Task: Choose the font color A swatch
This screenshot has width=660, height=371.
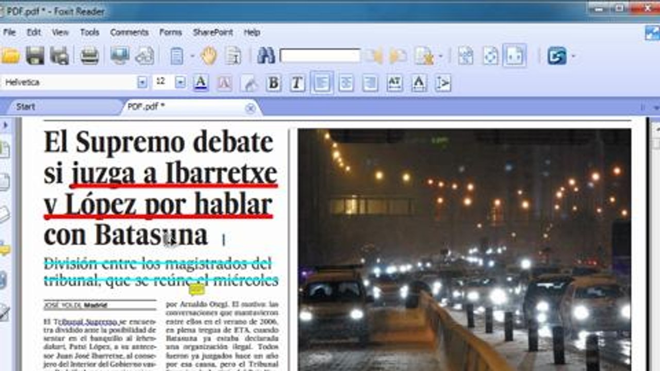Action: click(201, 82)
